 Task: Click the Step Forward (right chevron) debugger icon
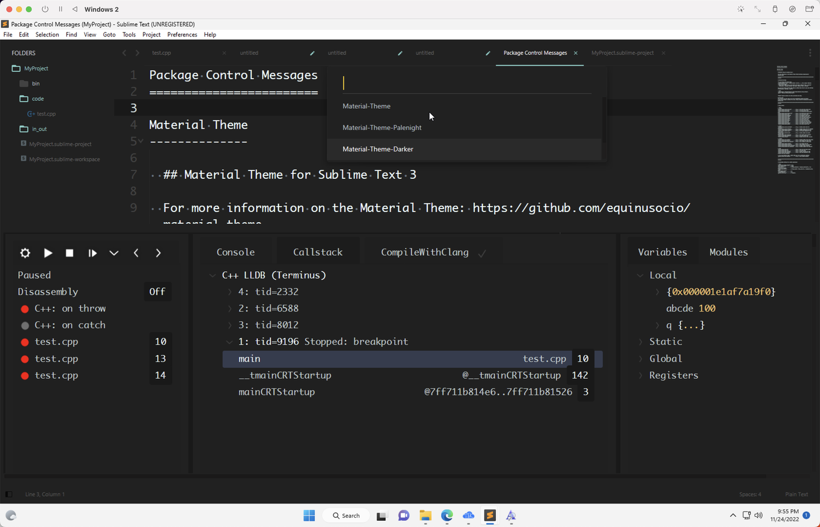pyautogui.click(x=158, y=253)
